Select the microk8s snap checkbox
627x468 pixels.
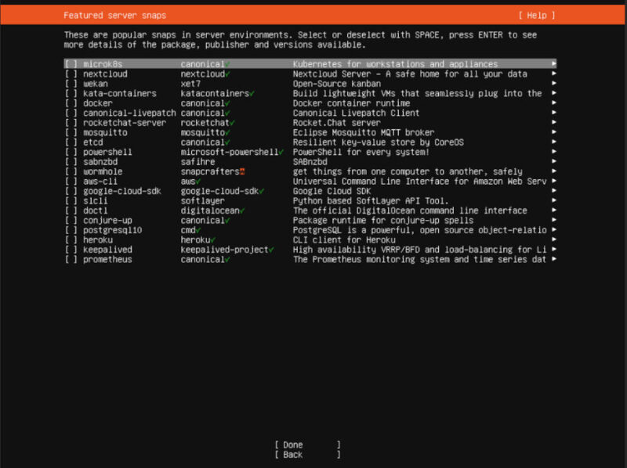tap(68, 64)
